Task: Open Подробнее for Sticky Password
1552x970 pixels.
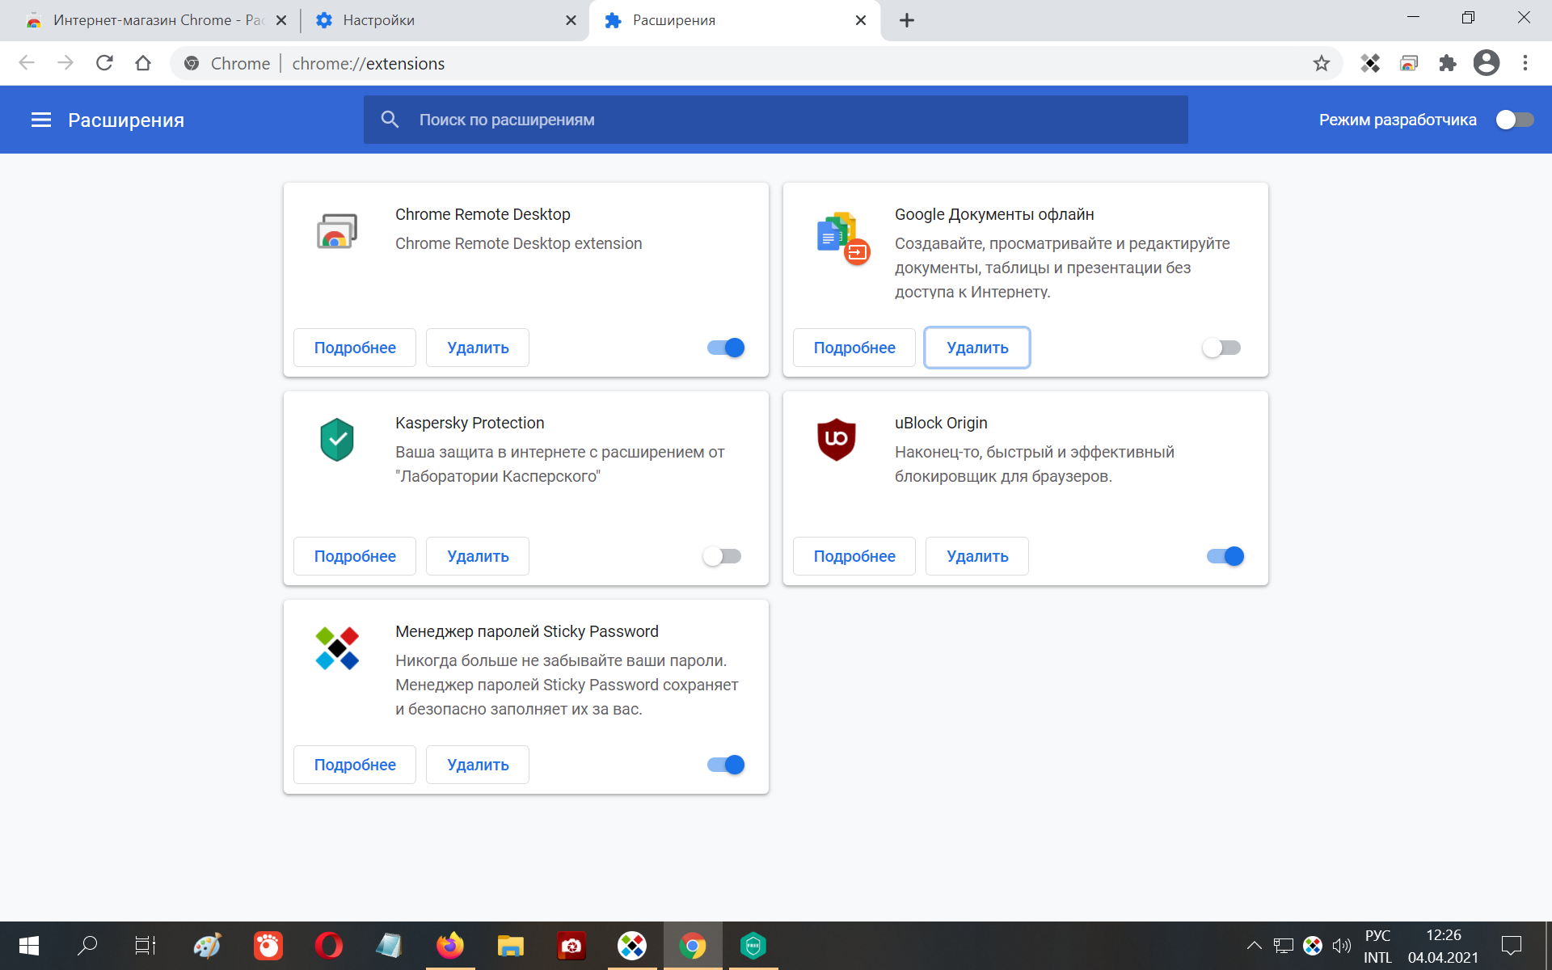Action: 355,765
